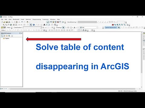
Task: Open the File menu
Action: (x=2, y=19)
